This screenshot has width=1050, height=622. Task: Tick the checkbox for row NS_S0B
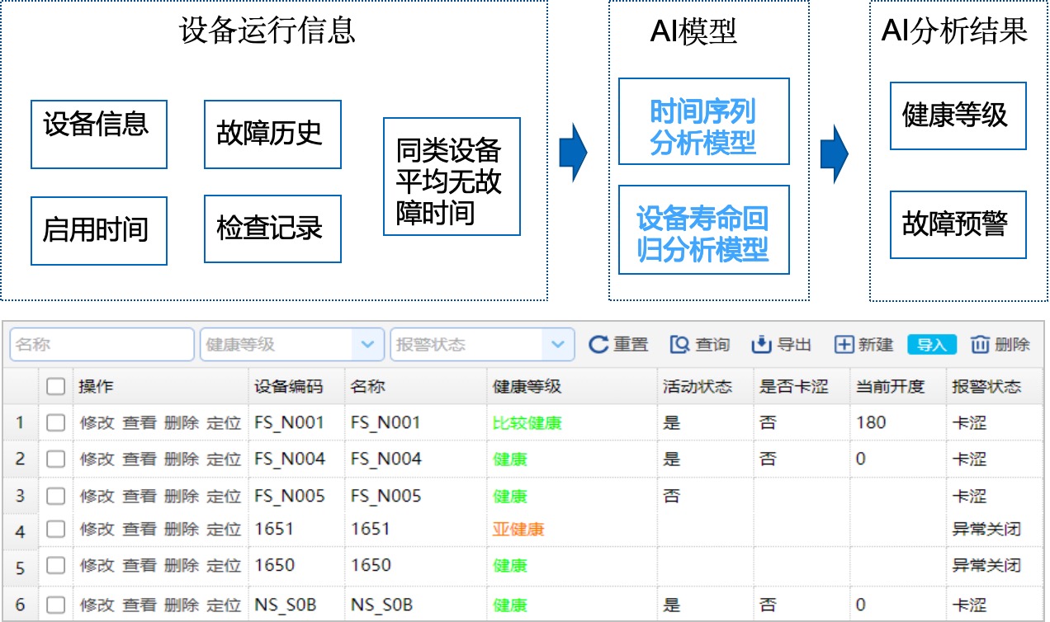[x=55, y=605]
